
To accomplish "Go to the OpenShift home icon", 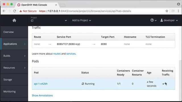I will 14,20.
